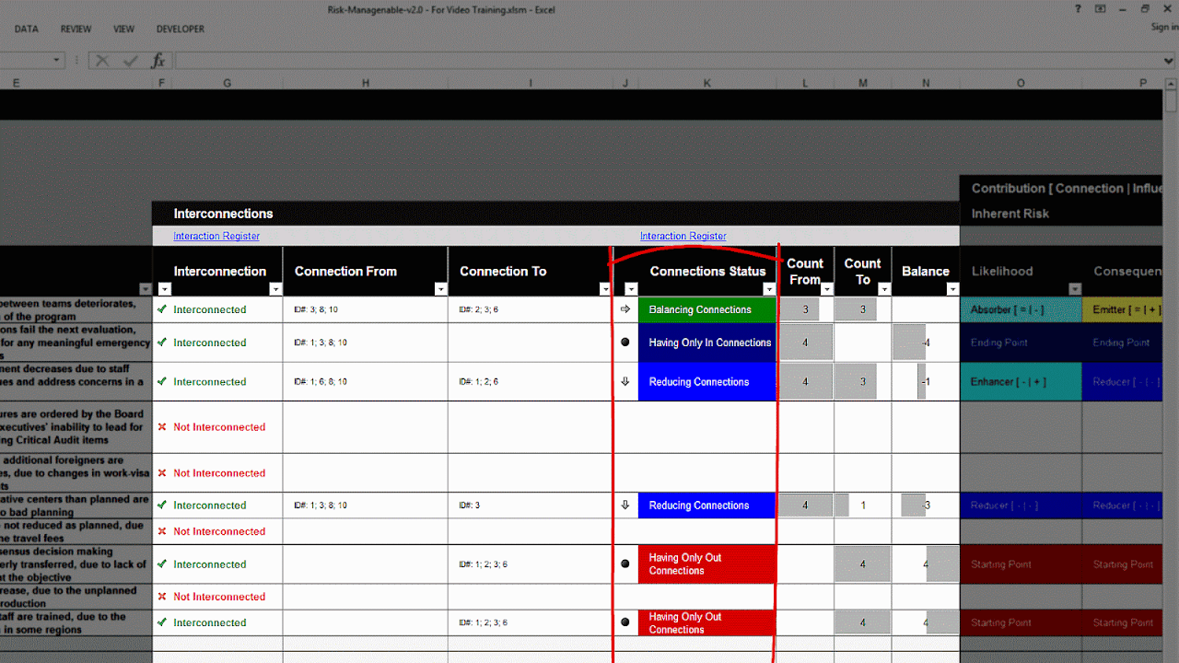Open the VIEW ribbon tab
Viewport: 1179px width, 663px height.
tap(123, 29)
